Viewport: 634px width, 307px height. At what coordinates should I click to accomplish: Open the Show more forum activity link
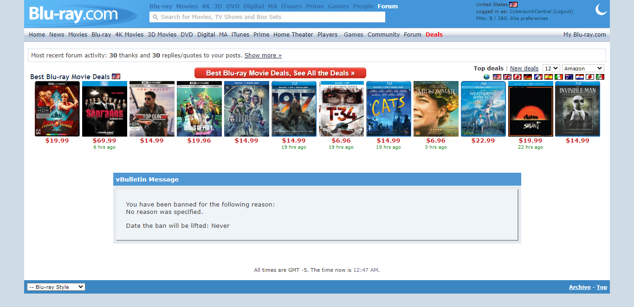coord(263,56)
